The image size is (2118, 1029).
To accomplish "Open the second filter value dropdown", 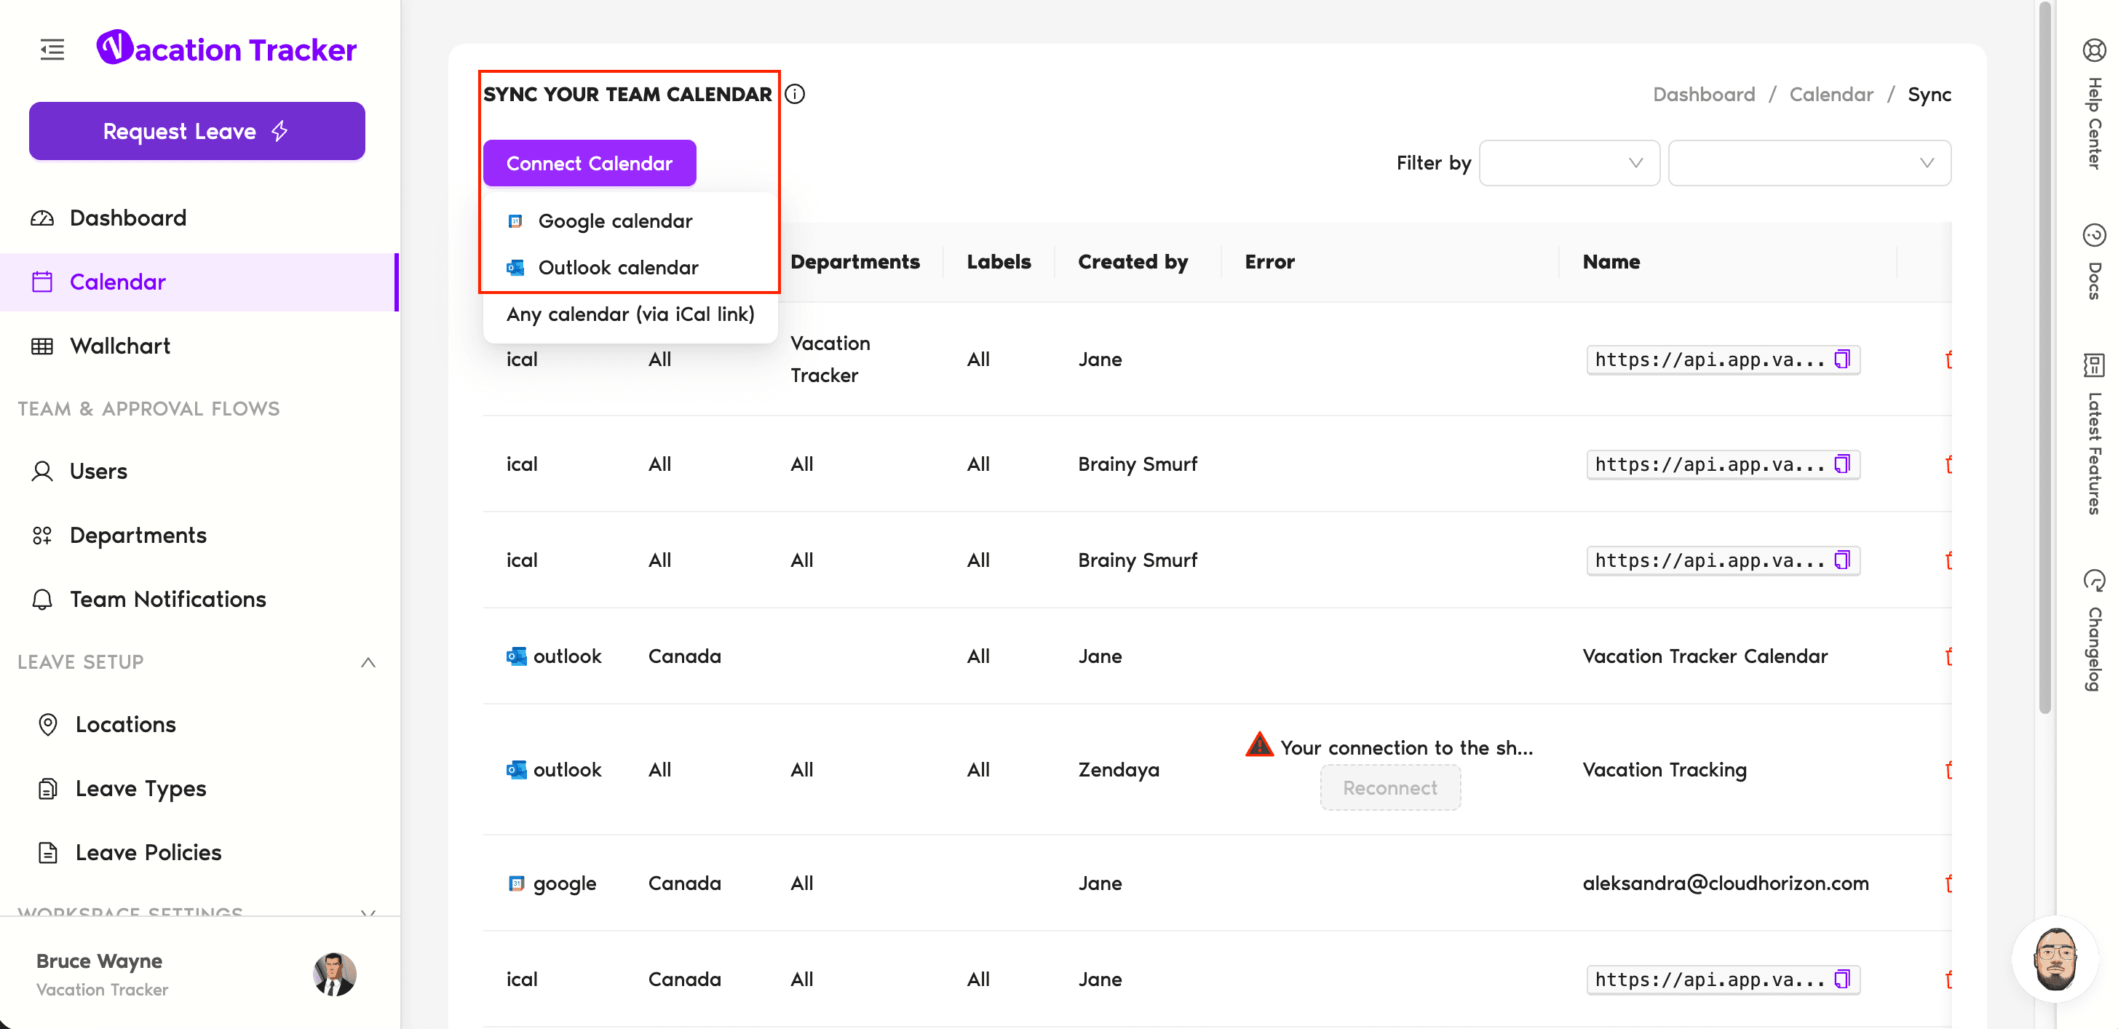I will tap(1809, 163).
